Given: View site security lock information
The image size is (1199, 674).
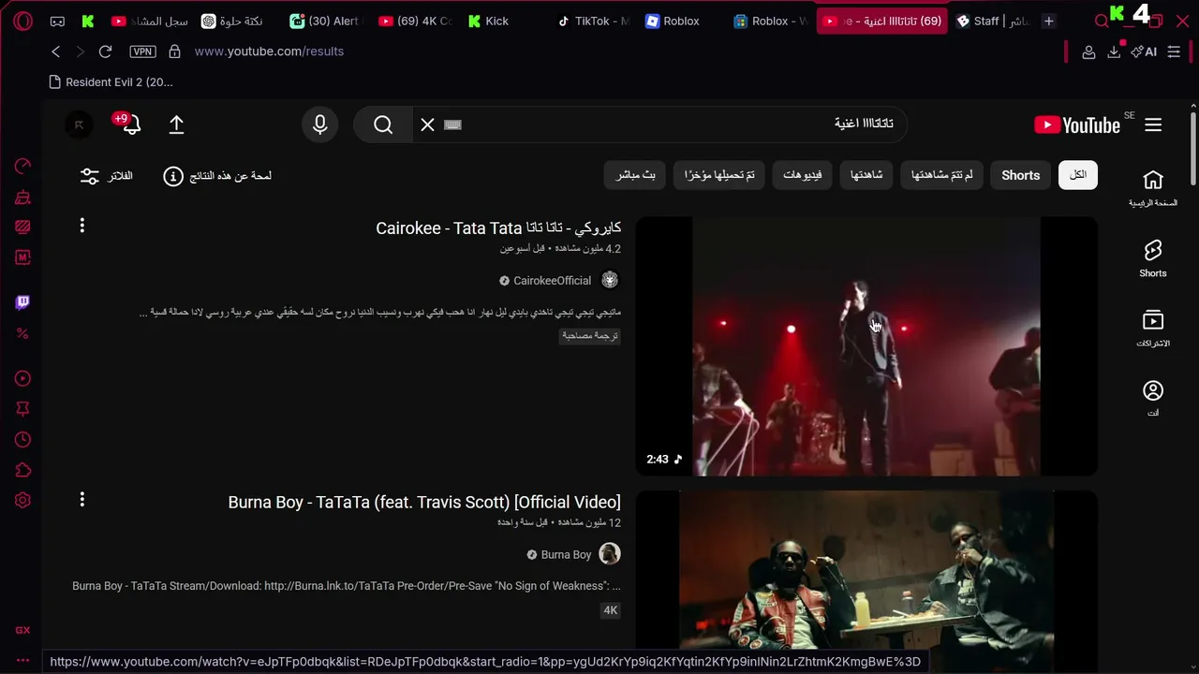Looking at the screenshot, I should point(174,51).
